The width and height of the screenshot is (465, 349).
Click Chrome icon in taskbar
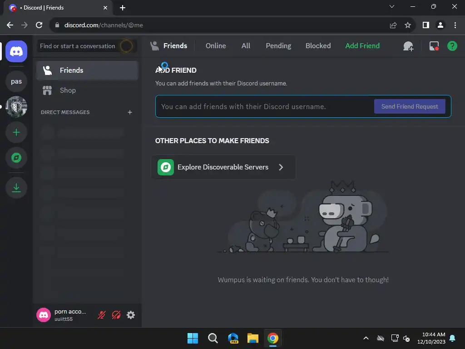coord(273,338)
